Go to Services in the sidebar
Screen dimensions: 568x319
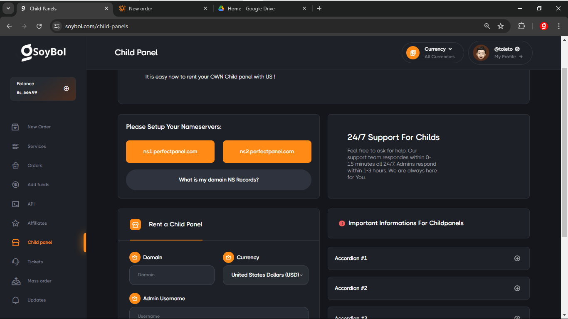(x=37, y=146)
